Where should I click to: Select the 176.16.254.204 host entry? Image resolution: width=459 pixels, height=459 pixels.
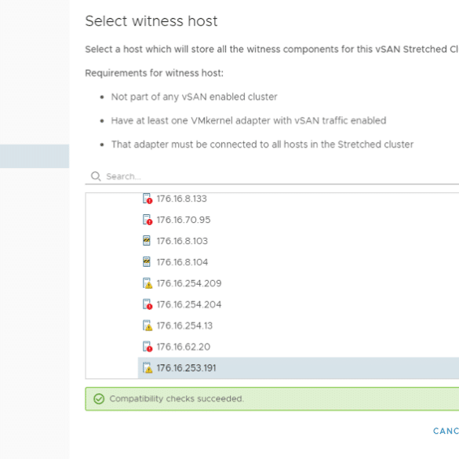click(189, 304)
